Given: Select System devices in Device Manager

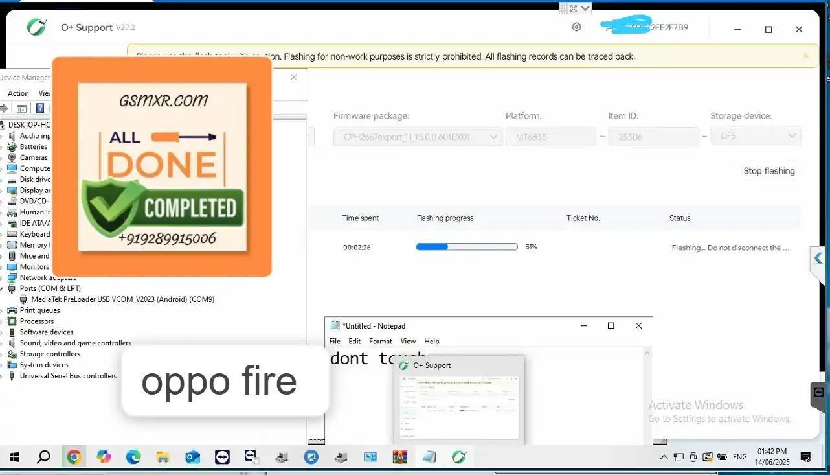Looking at the screenshot, I should tap(44, 365).
